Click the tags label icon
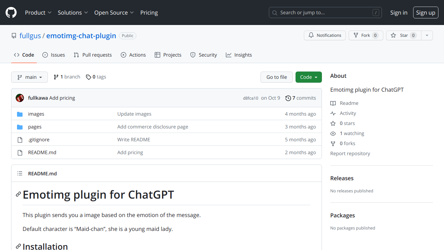Image resolution: width=444 pixels, height=250 pixels. pos(88,77)
